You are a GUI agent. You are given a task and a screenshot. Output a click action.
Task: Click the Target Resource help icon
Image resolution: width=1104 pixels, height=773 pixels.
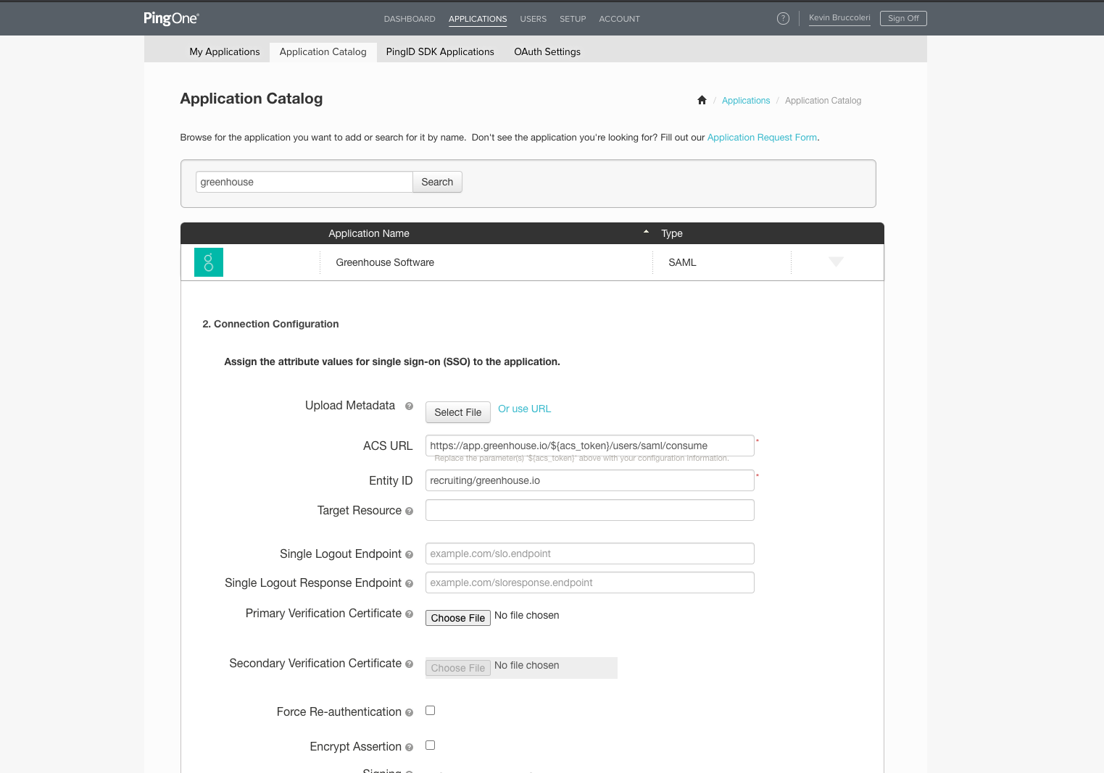pyautogui.click(x=409, y=511)
